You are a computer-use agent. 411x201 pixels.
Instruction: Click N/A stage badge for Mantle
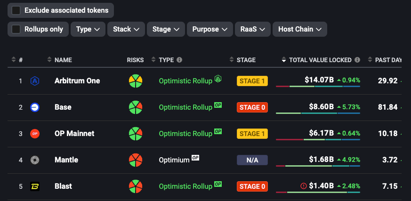point(252,160)
